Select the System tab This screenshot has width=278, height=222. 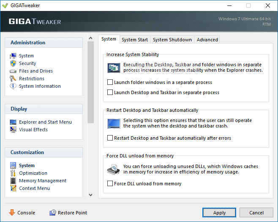click(x=109, y=39)
